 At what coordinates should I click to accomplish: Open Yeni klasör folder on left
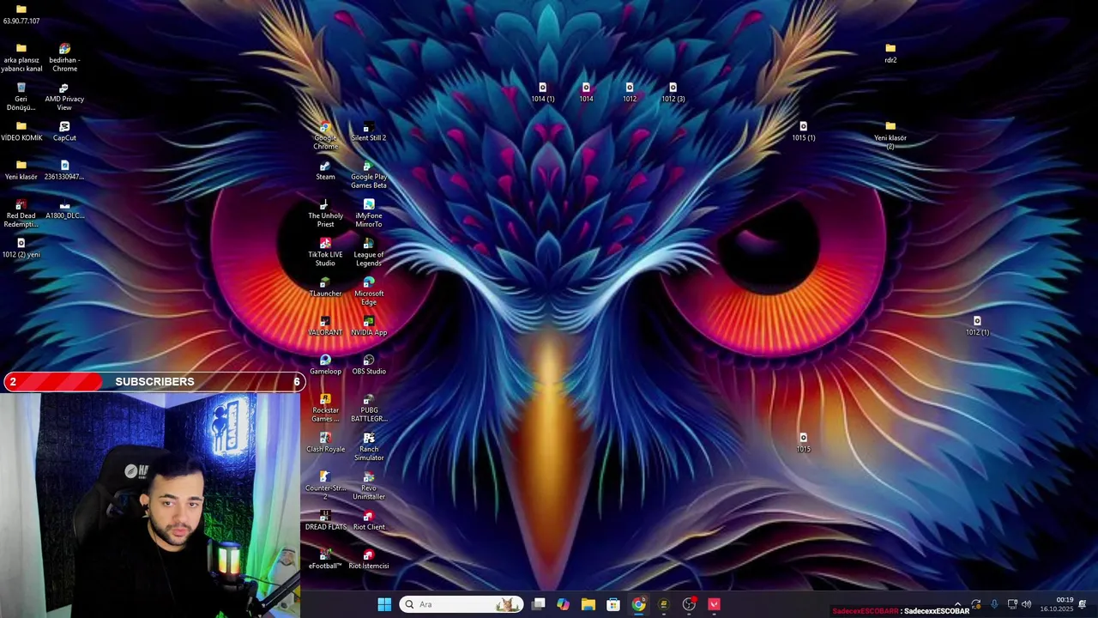(x=21, y=170)
